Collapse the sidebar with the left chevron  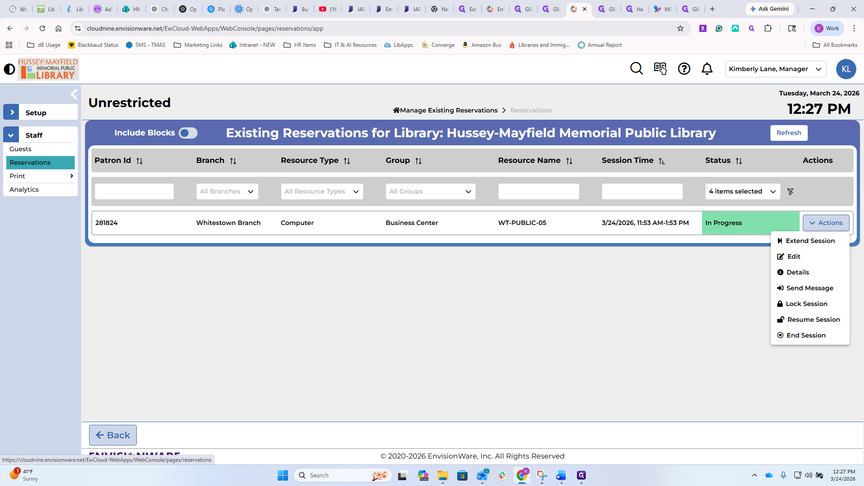(74, 94)
